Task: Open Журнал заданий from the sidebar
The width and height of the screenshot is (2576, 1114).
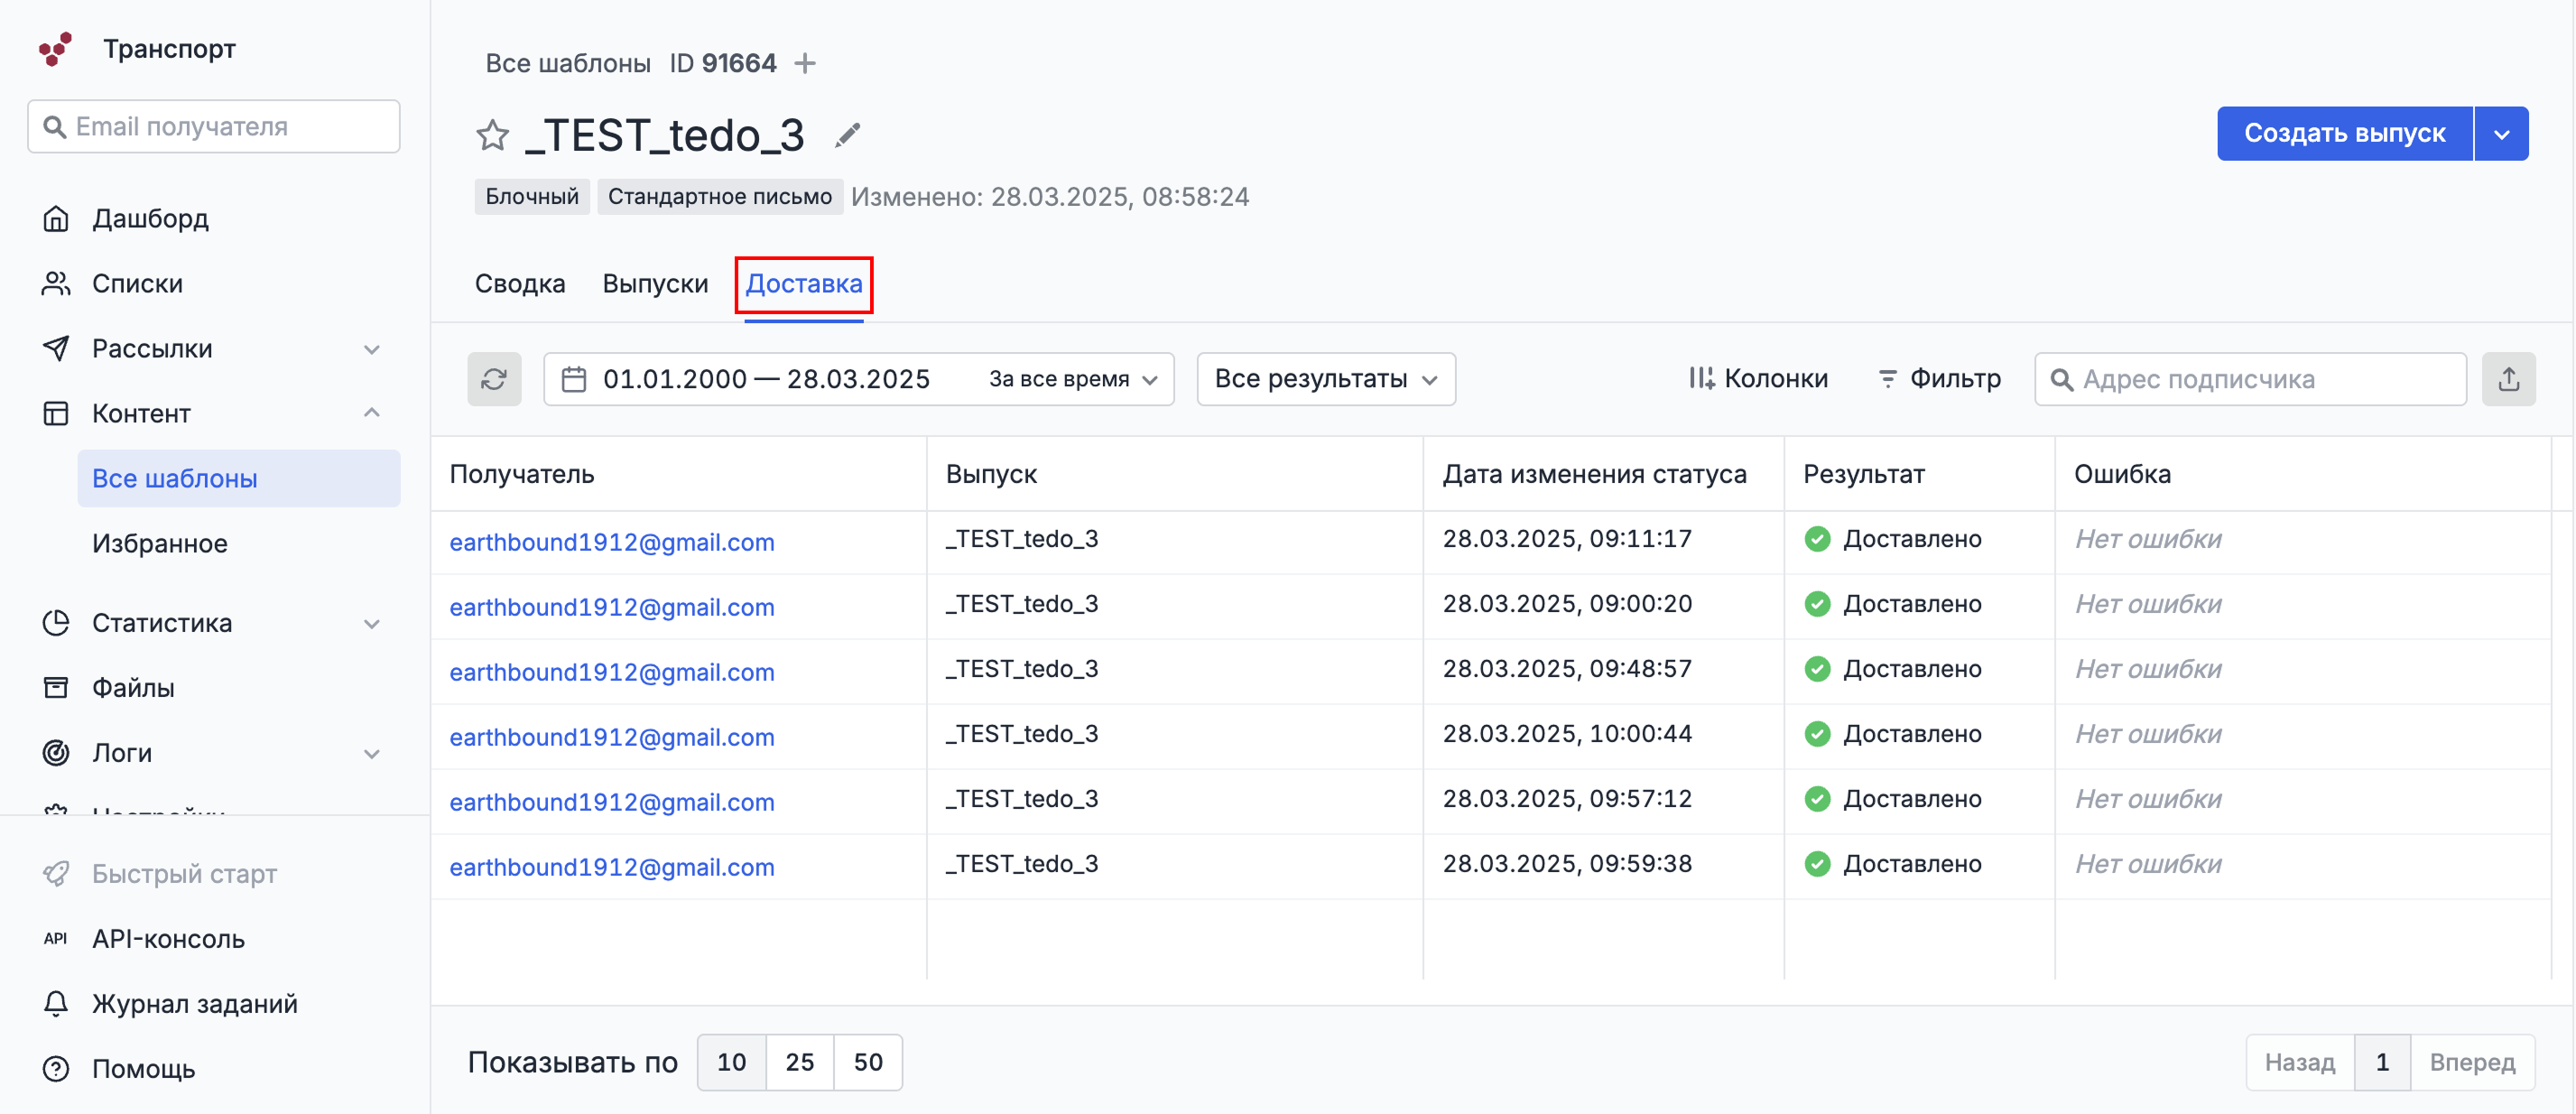Action: [194, 1003]
